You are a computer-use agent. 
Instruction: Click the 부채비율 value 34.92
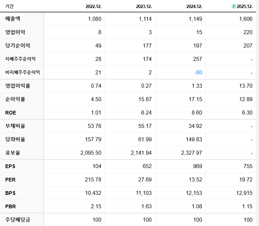click(195, 126)
